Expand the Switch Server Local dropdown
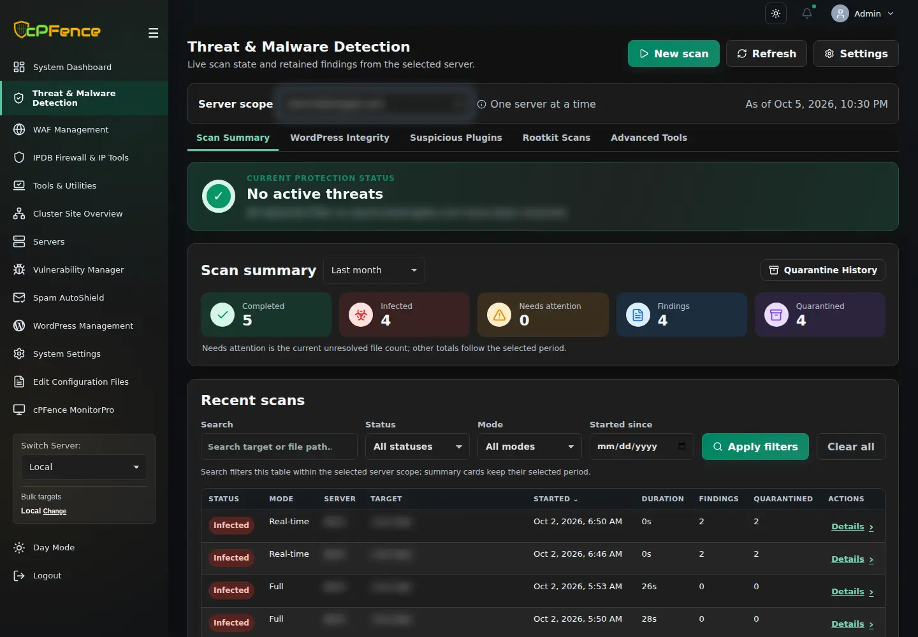 pos(84,467)
